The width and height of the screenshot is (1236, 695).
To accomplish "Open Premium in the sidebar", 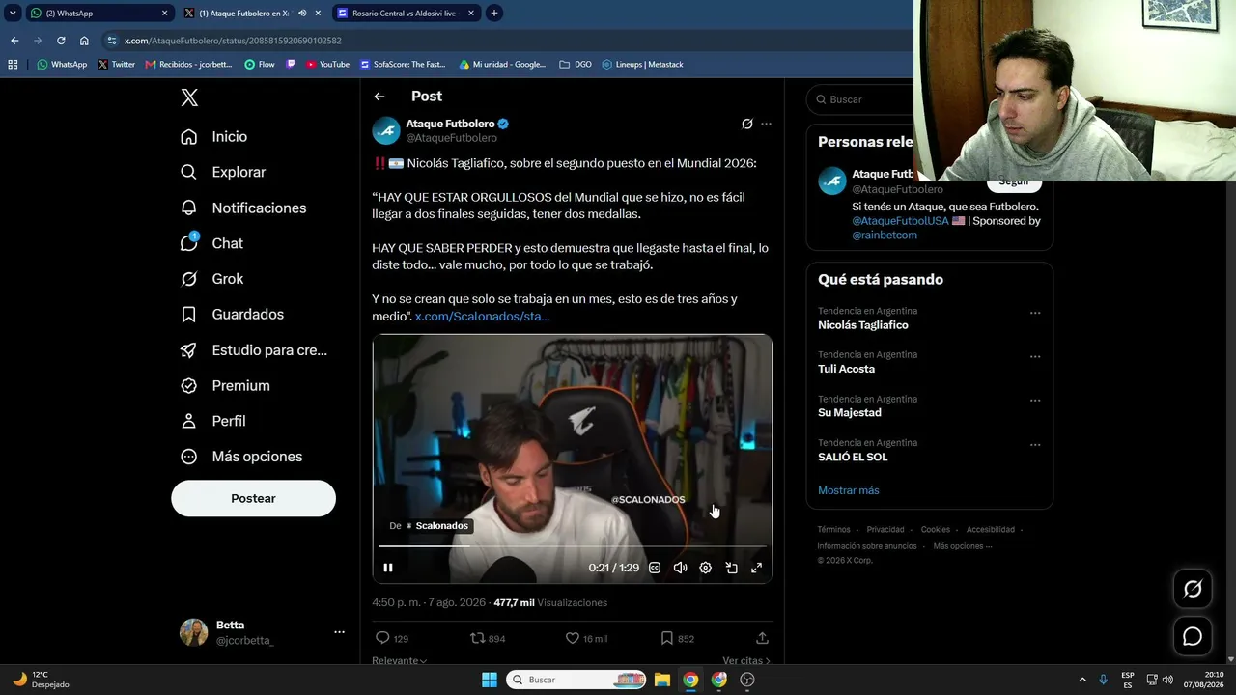I will coord(225,385).
